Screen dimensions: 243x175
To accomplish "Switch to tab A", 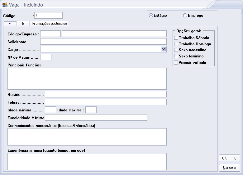I will tap(10, 24).
